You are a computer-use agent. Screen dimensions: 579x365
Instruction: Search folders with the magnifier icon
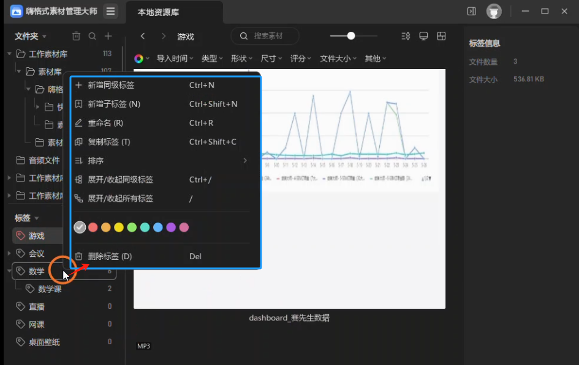[93, 36]
